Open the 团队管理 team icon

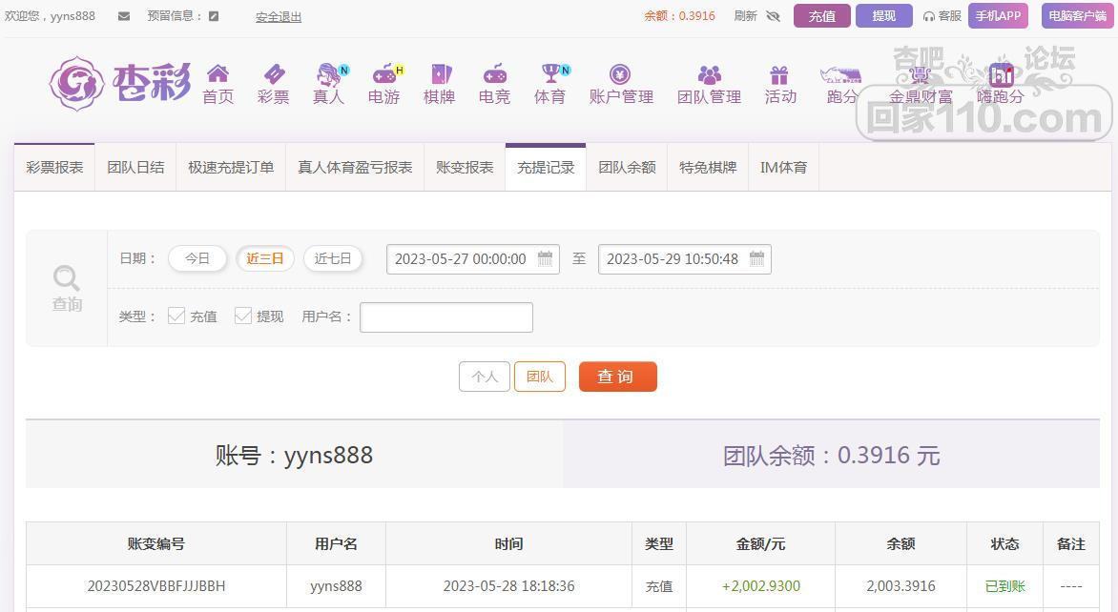[709, 74]
